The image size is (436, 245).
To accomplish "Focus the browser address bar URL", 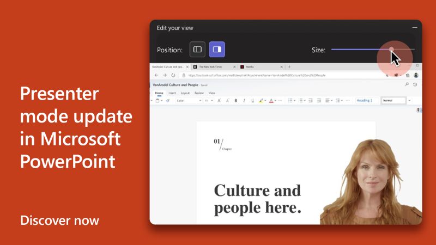I will [x=257, y=75].
